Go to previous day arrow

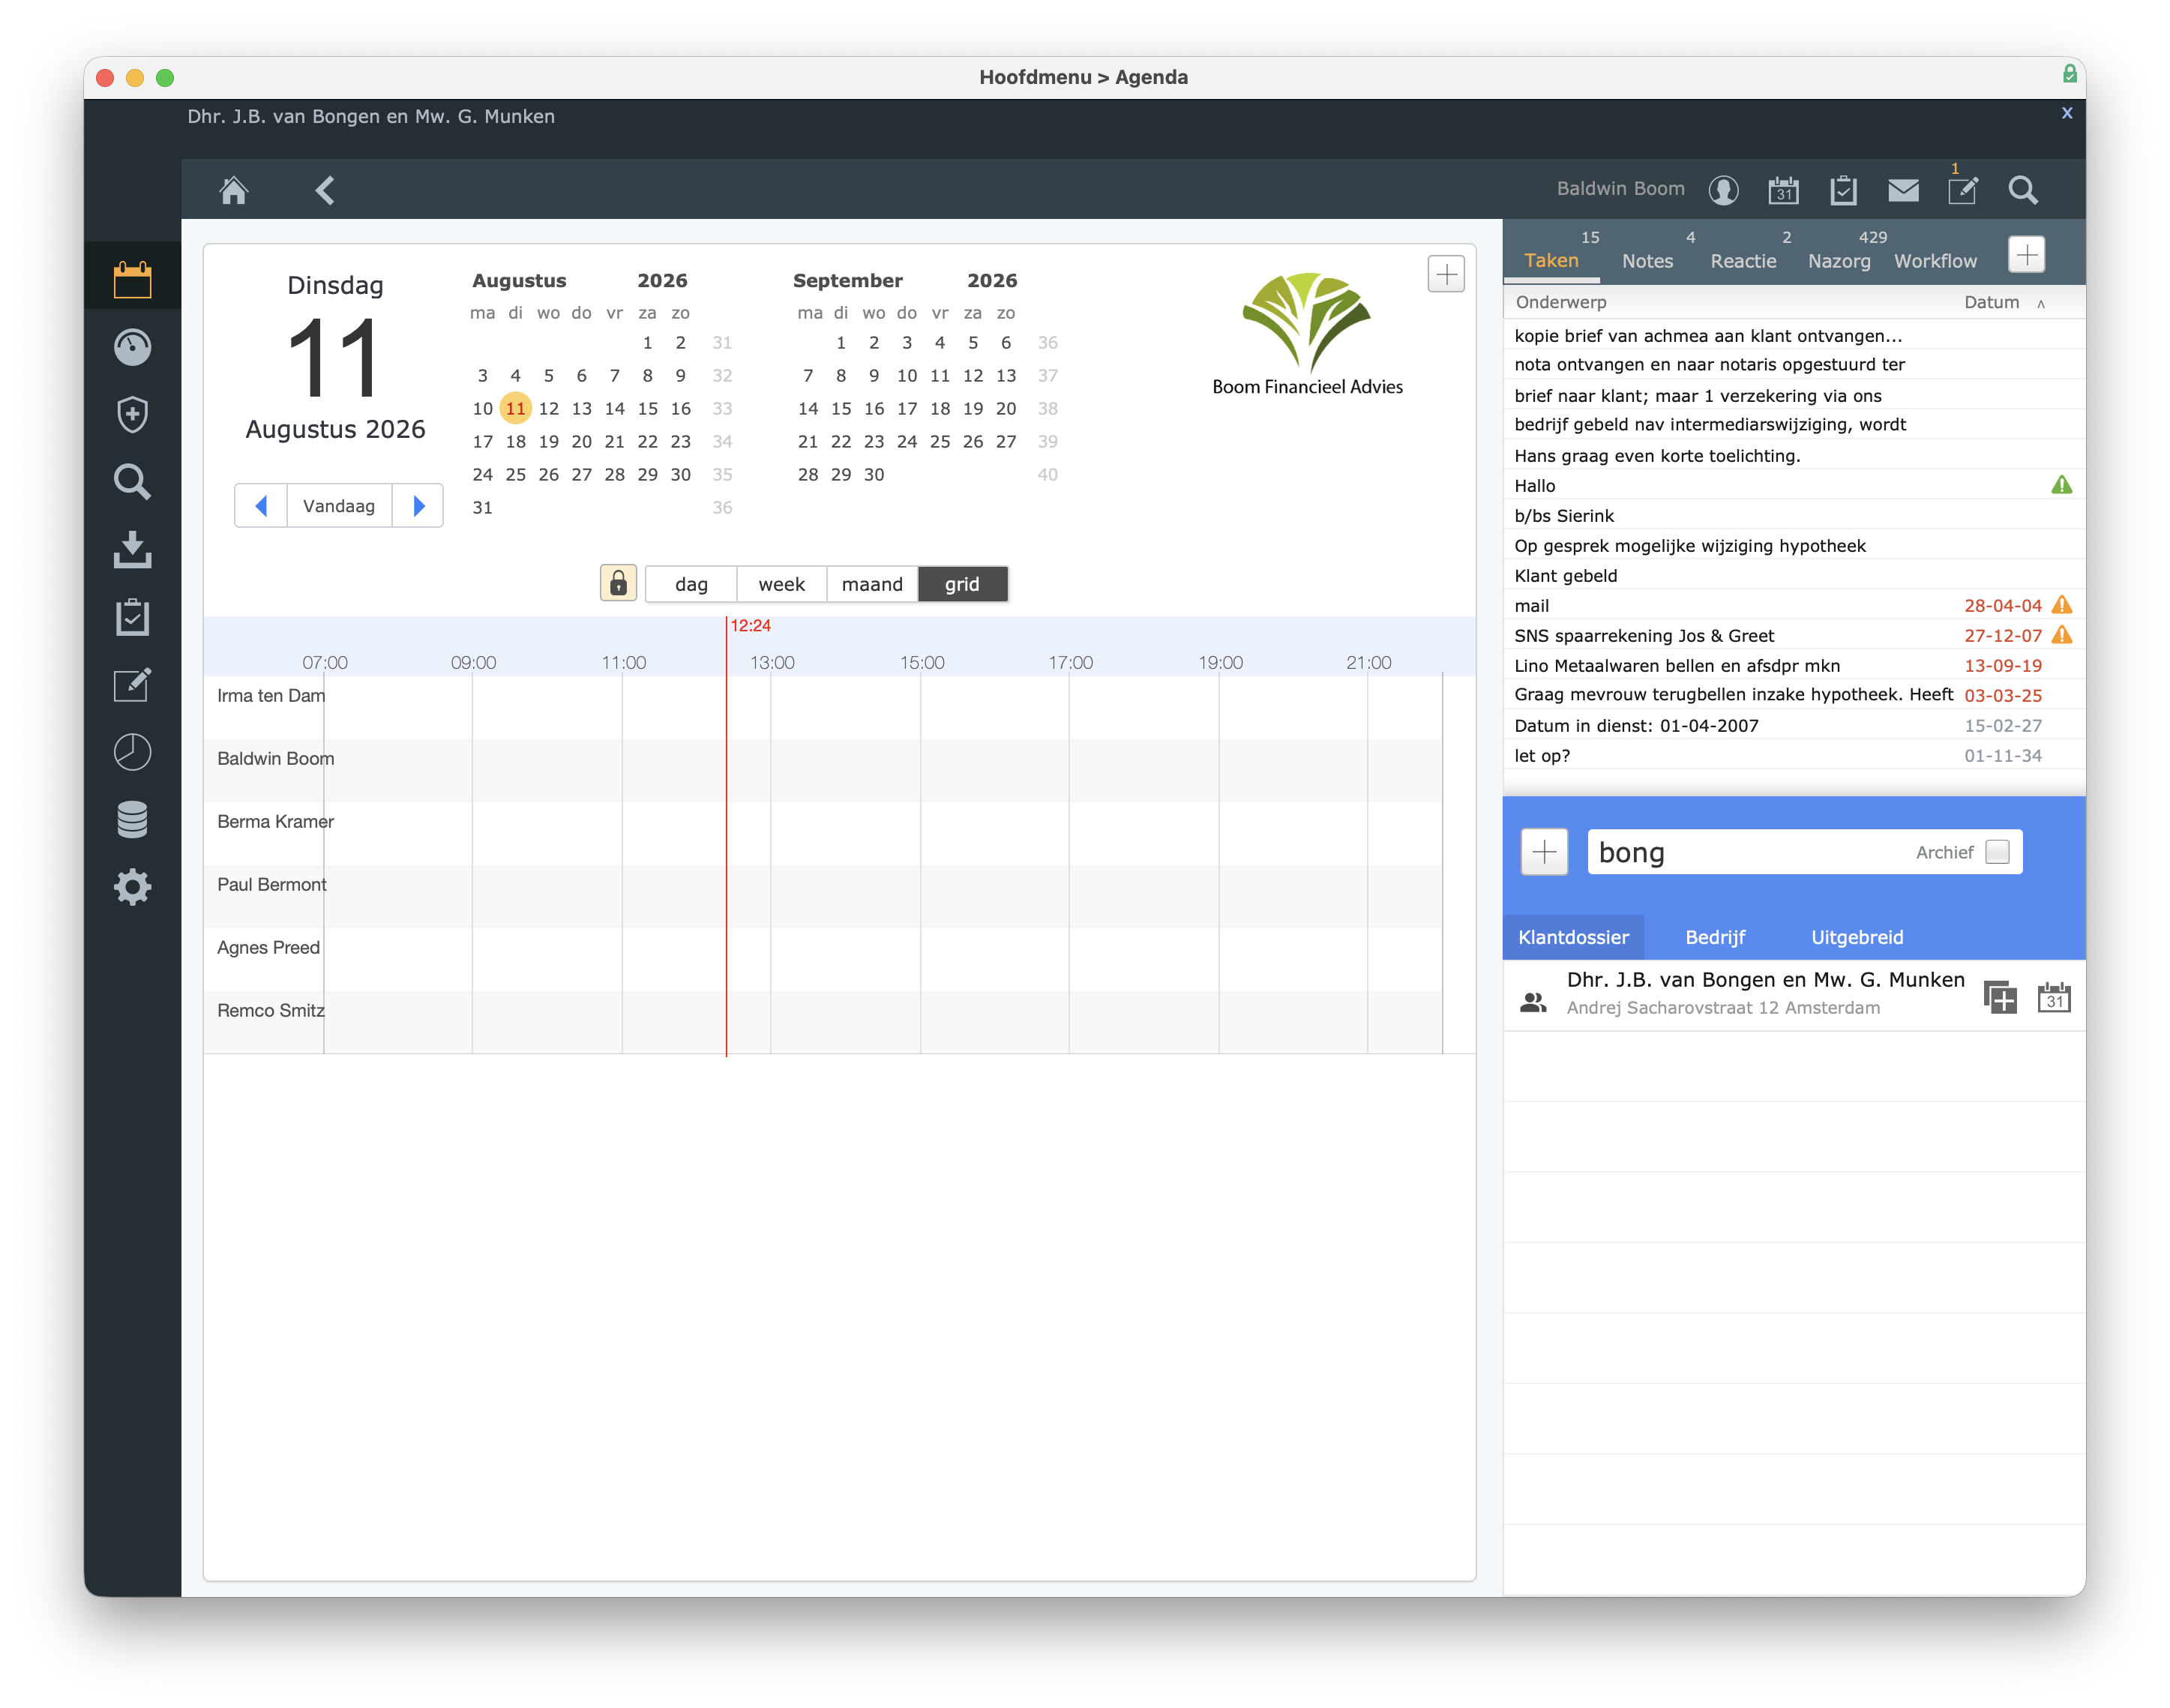pyautogui.click(x=261, y=506)
